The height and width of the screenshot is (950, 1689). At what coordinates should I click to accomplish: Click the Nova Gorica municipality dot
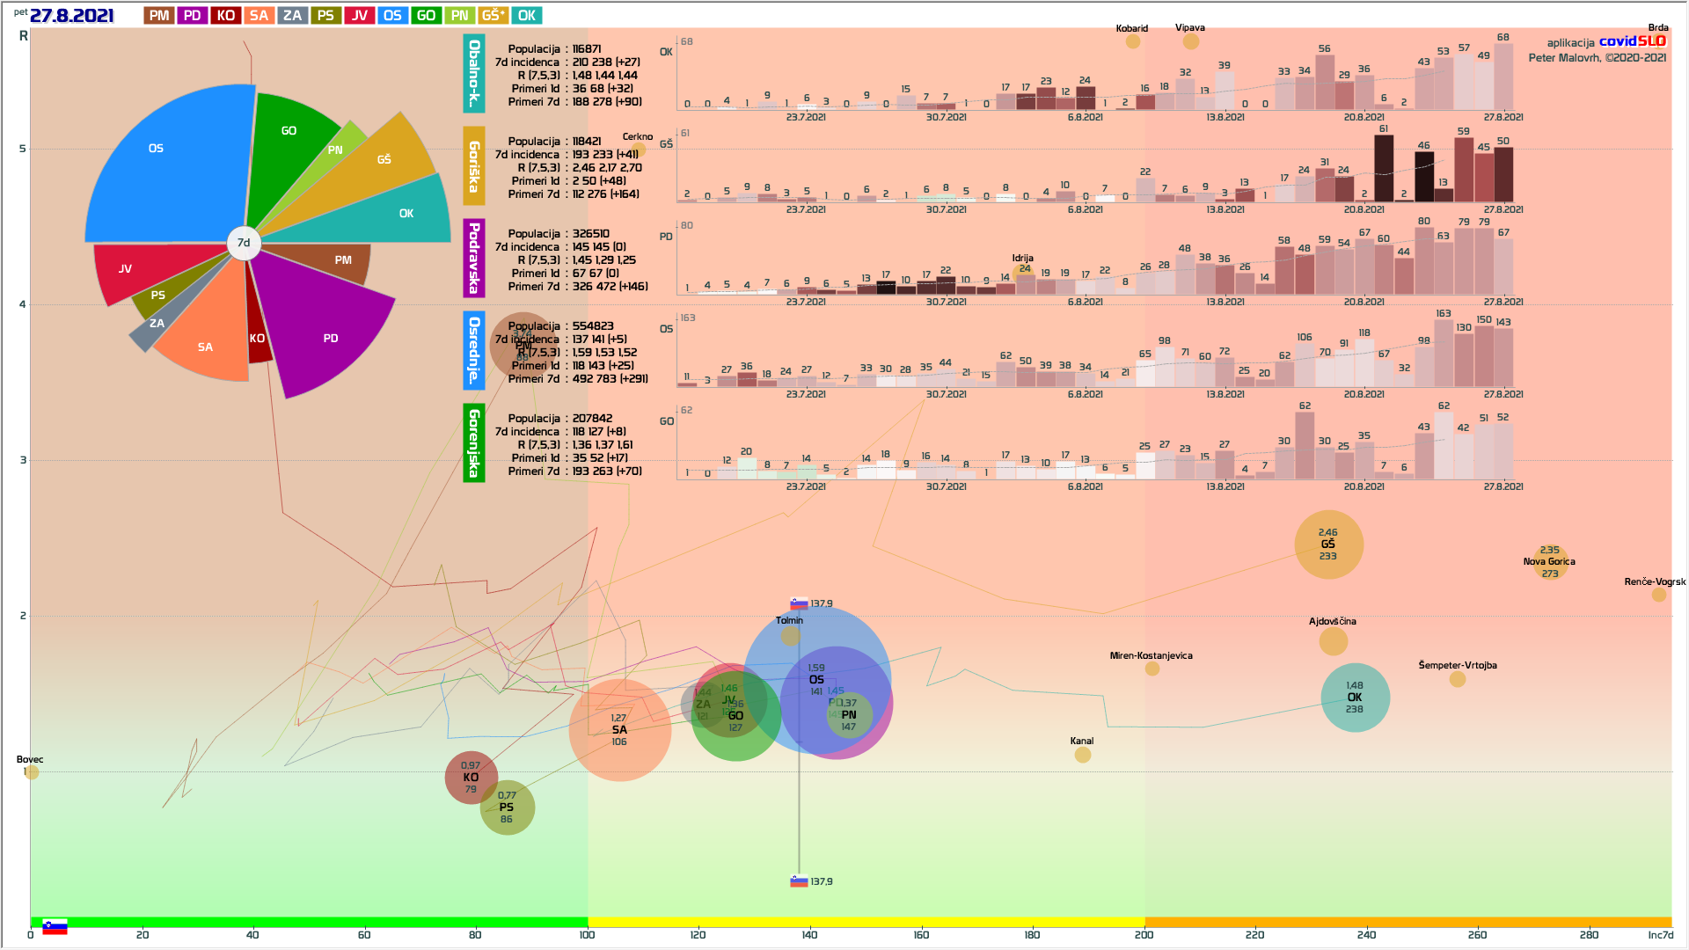click(x=1550, y=563)
